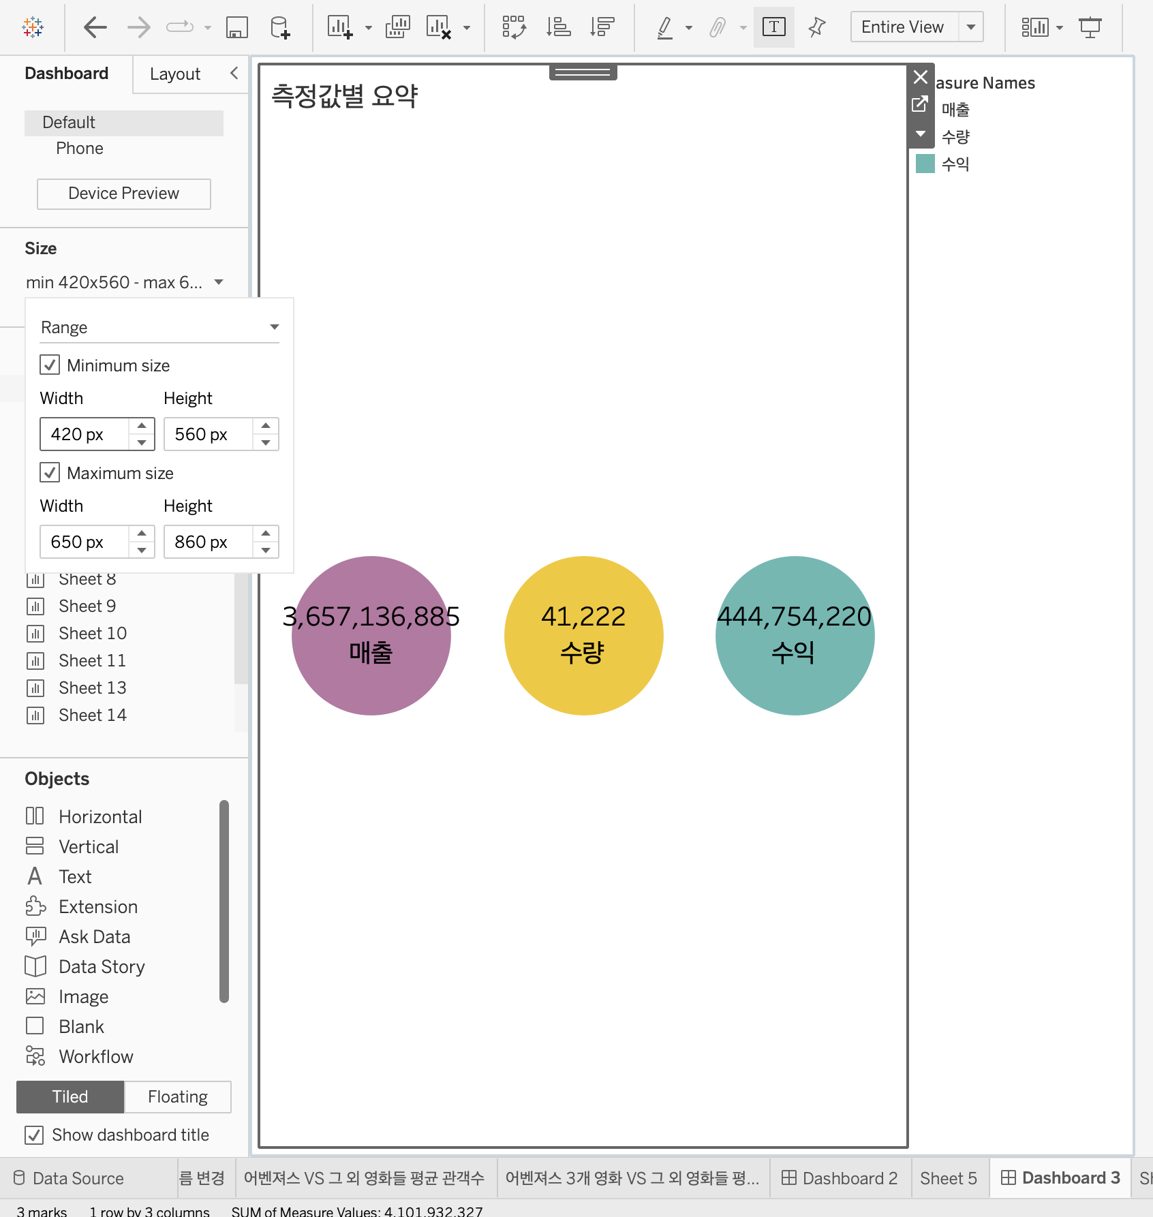Screen dimensions: 1153x1217
Task: Click the Tableau logo icon
Action: coord(33,27)
